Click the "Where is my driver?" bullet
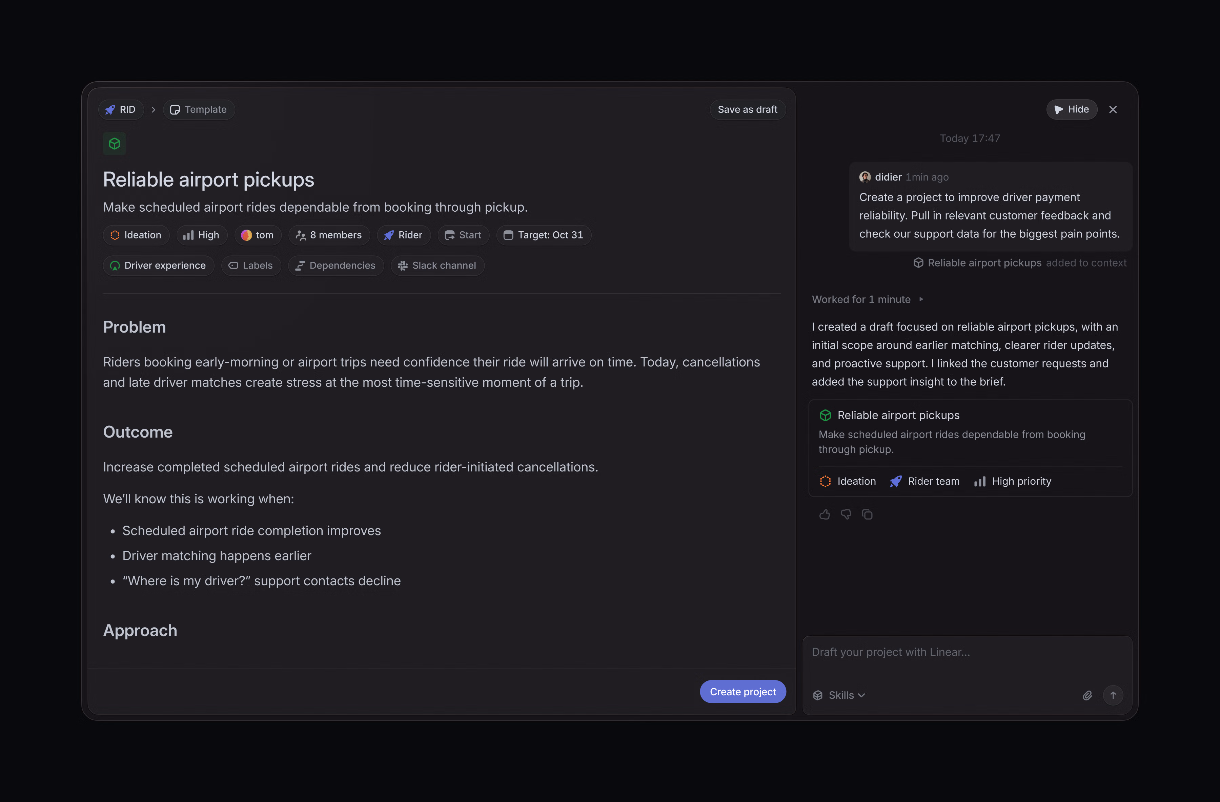 click(x=261, y=581)
